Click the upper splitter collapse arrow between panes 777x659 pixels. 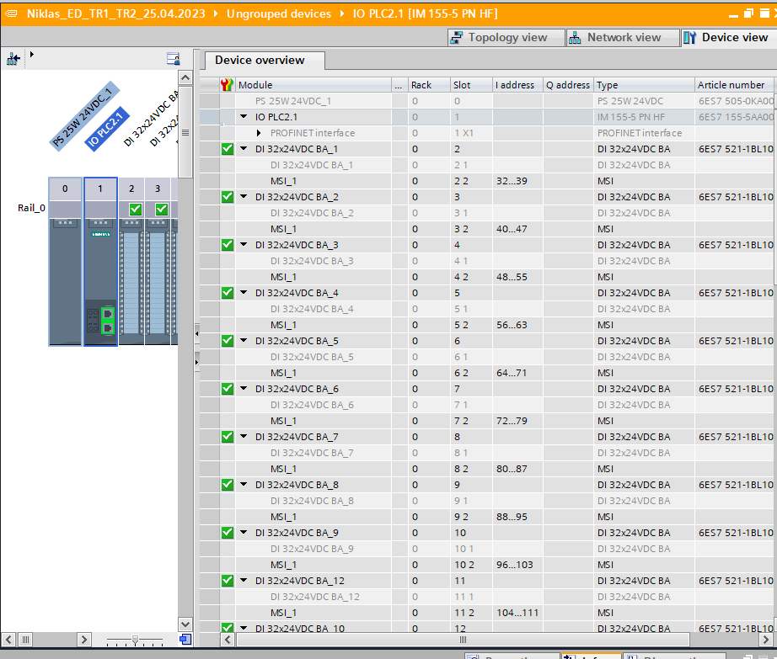196,334
